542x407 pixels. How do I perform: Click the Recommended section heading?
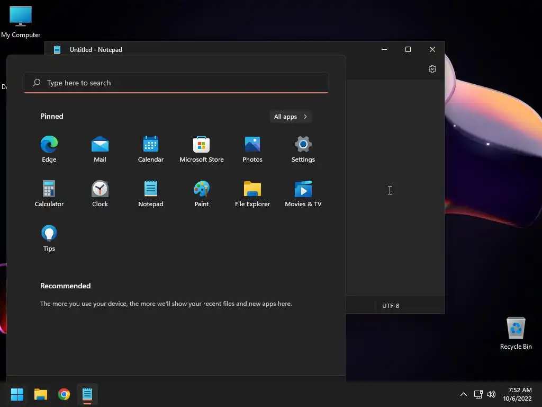pyautogui.click(x=65, y=286)
